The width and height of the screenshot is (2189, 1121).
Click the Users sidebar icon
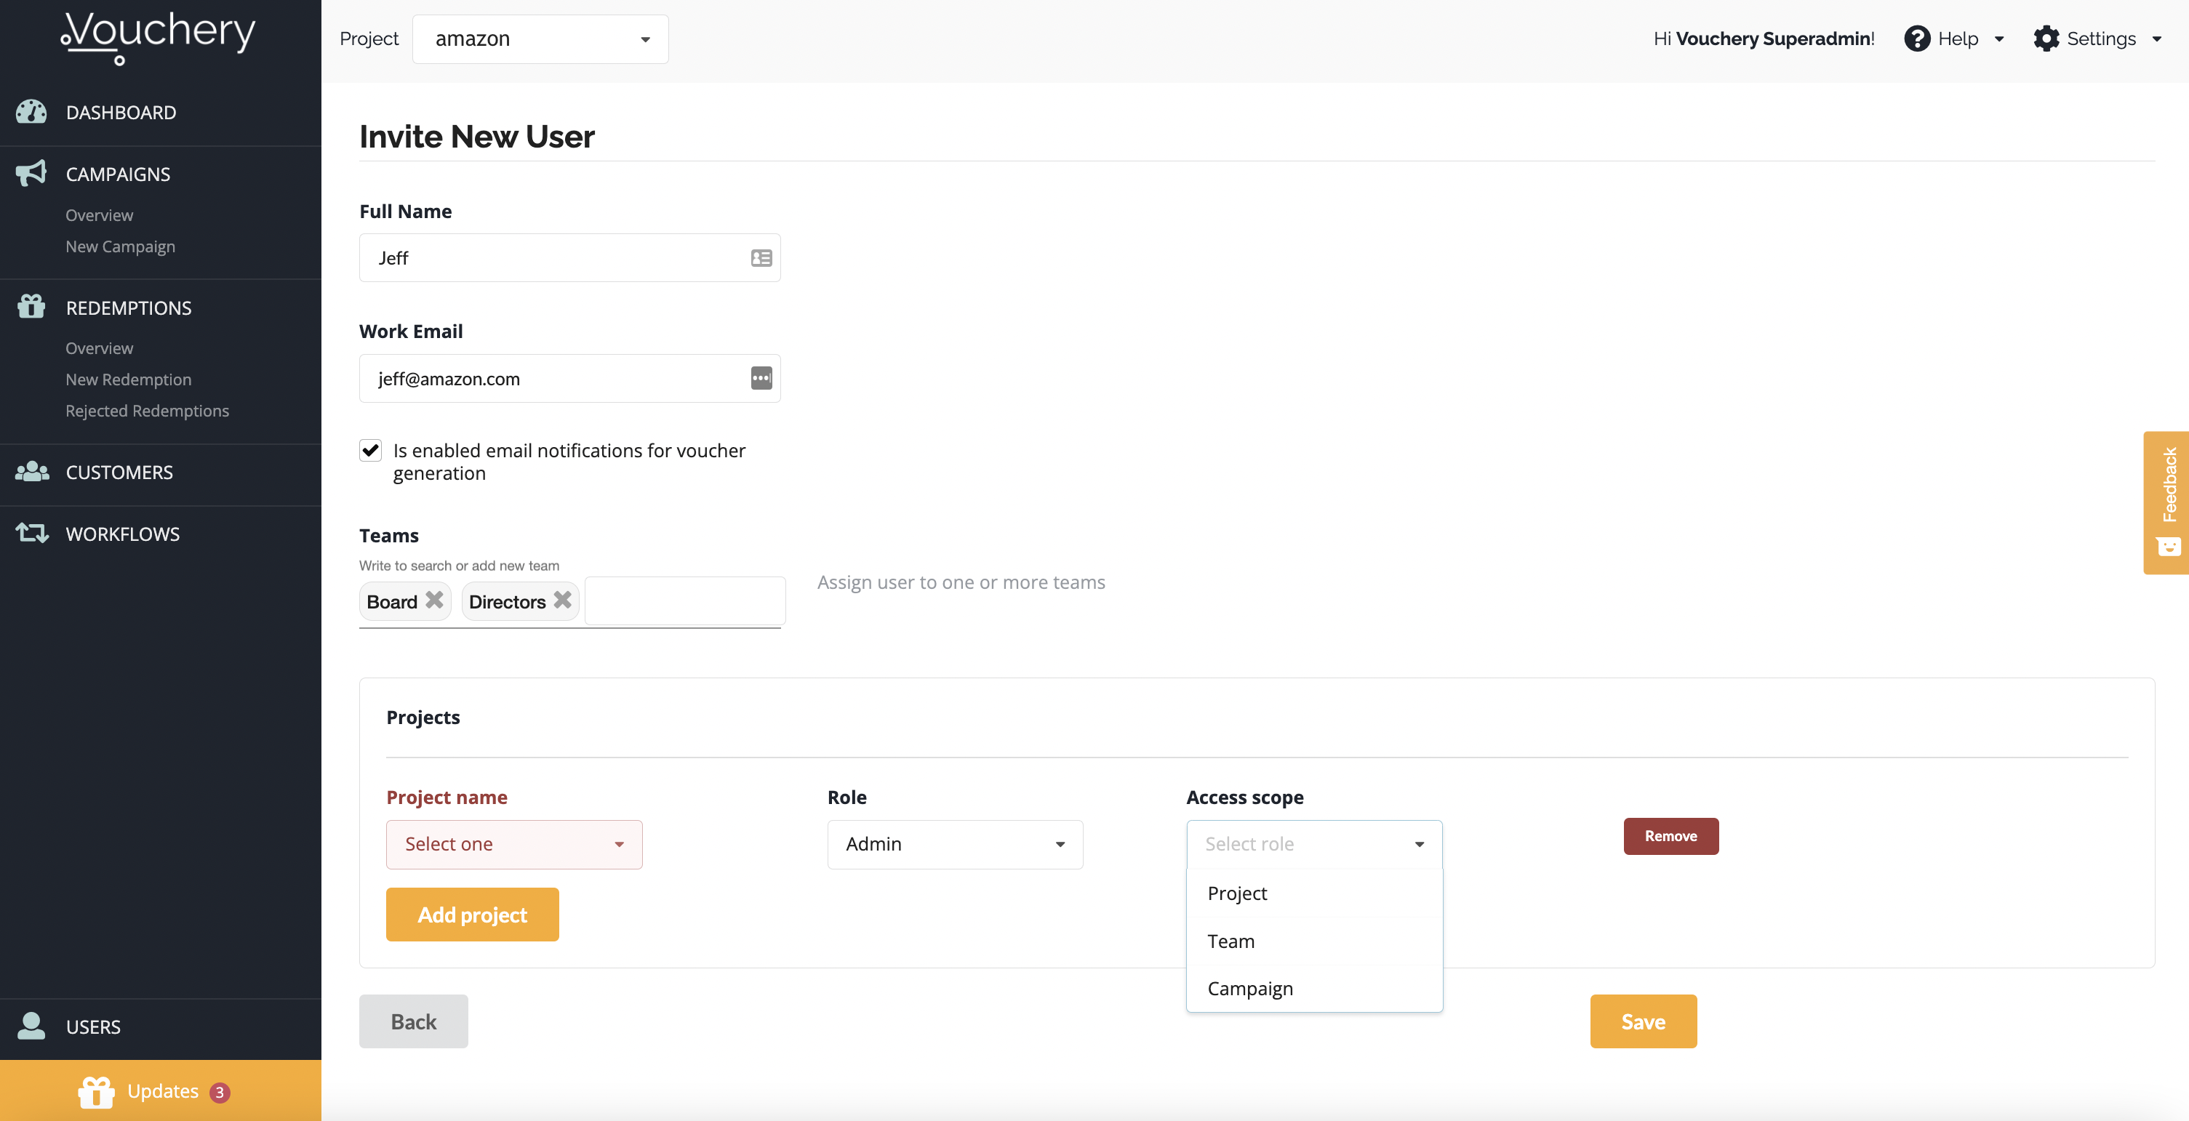click(x=31, y=1025)
